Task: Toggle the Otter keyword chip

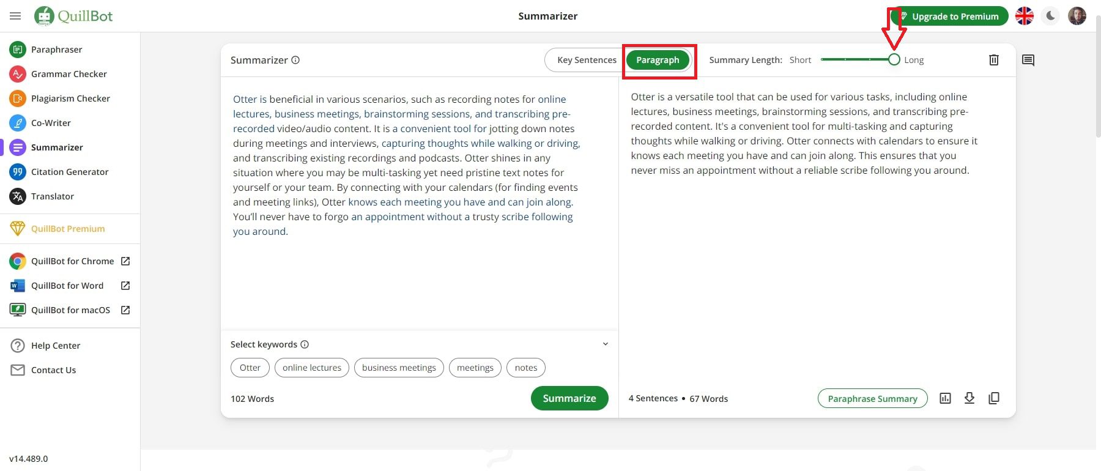Action: click(250, 368)
